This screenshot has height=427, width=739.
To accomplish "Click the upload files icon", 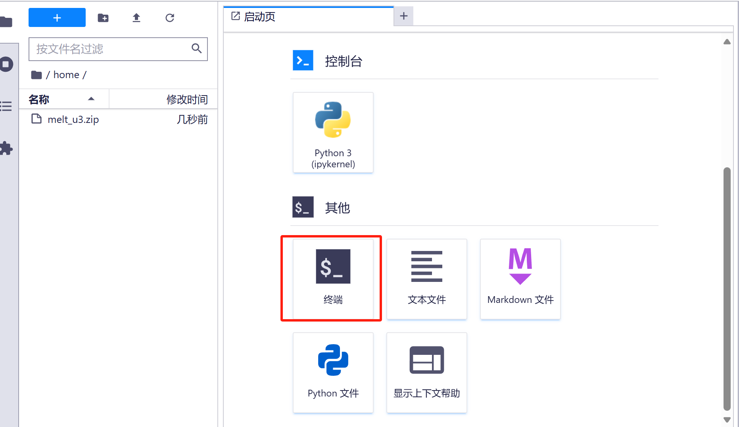I will (136, 18).
